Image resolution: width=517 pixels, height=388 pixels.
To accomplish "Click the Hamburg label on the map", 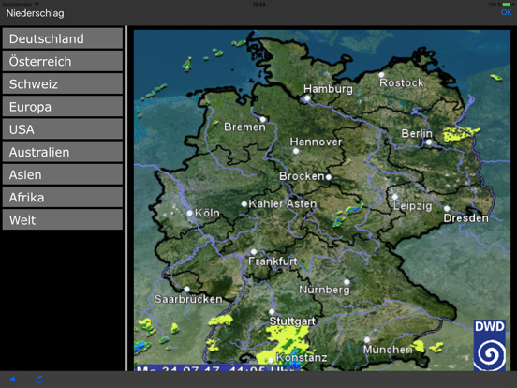I will point(328,89).
